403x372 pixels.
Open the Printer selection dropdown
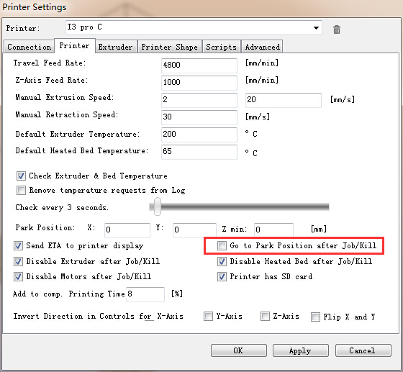click(x=194, y=27)
